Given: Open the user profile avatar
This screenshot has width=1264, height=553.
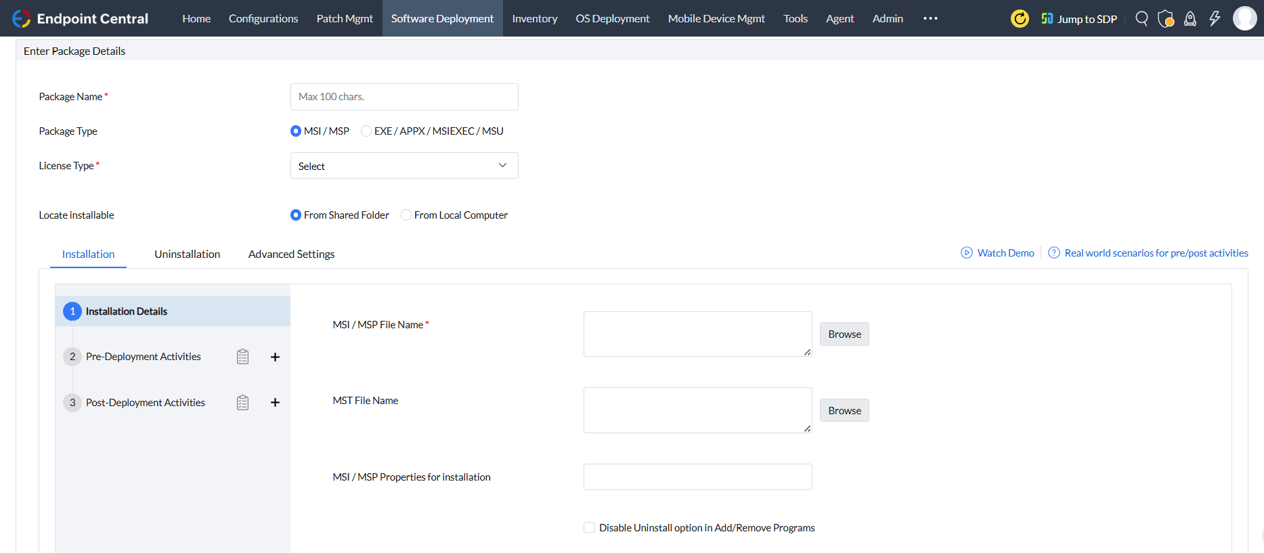Looking at the screenshot, I should pos(1244,18).
